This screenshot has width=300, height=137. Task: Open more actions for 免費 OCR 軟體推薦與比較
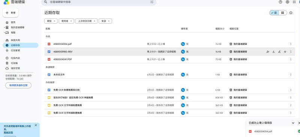pos(291,90)
